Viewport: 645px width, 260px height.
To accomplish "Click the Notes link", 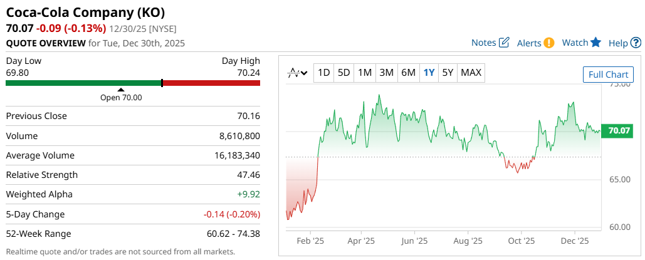I will pyautogui.click(x=483, y=43).
